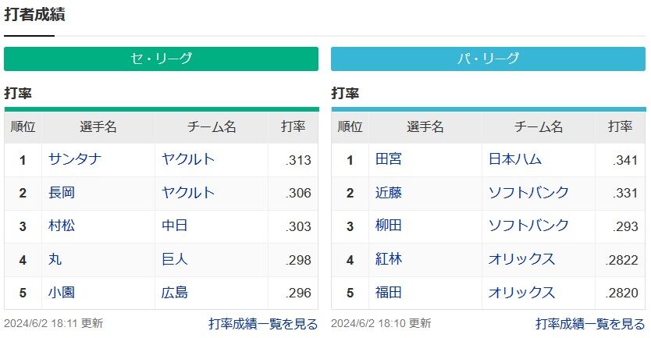Open 日本ハム team link
651x338 pixels.
click(x=515, y=160)
